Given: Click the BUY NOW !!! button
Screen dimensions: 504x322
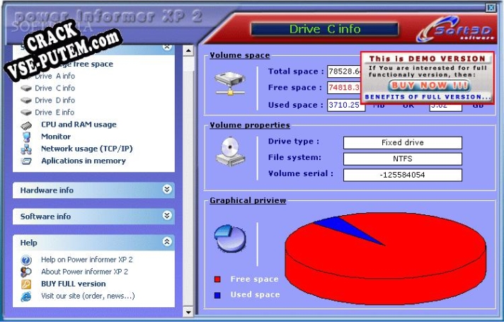Looking at the screenshot, I should tap(429, 86).
